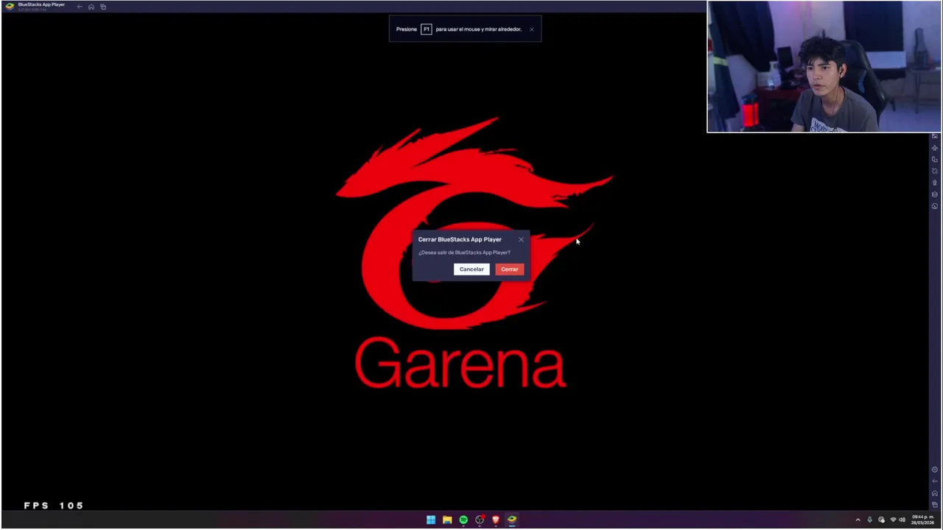Click the BlueStacks logo in title bar
This screenshot has height=530, width=943.
point(10,6)
